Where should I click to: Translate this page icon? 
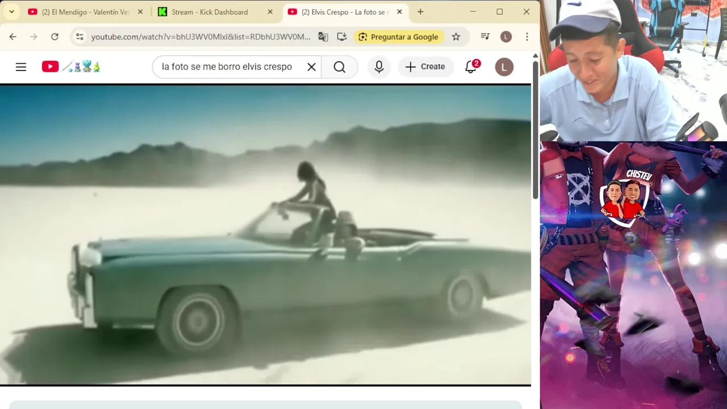[323, 37]
